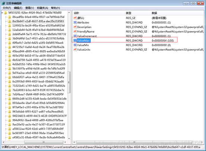Click the tree pane vertical scrollbar thumb
206x151 pixels.
[69, 83]
